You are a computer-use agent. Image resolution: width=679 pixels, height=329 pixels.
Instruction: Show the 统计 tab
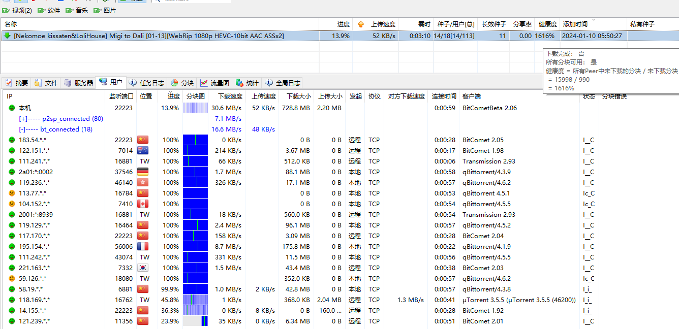click(x=247, y=83)
